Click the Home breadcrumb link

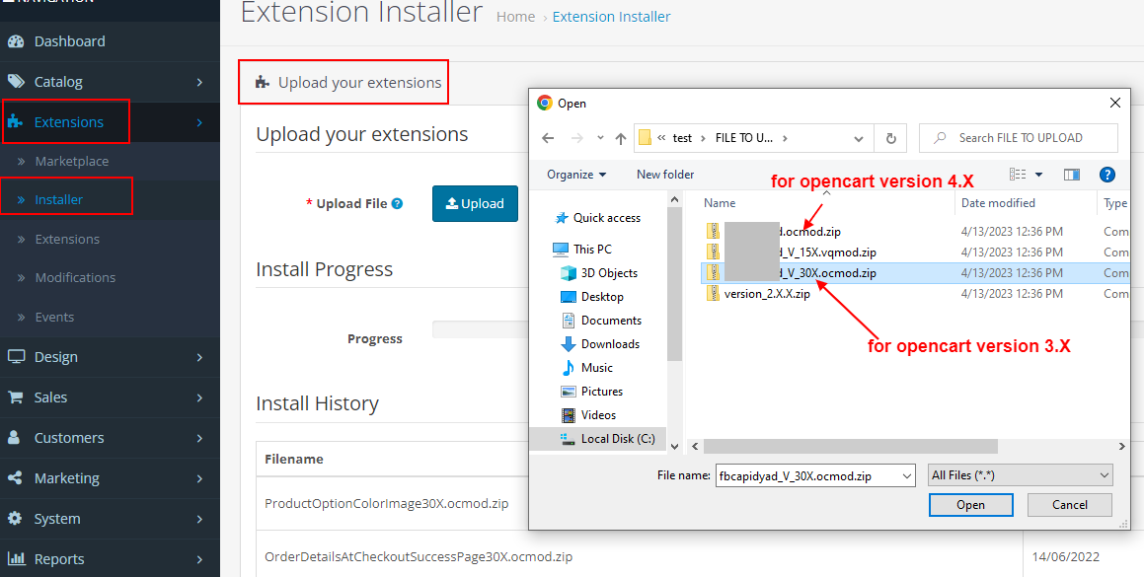click(x=515, y=16)
